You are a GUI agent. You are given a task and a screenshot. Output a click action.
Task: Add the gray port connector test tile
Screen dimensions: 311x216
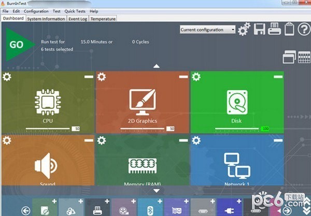pyautogui.click(x=203, y=207)
